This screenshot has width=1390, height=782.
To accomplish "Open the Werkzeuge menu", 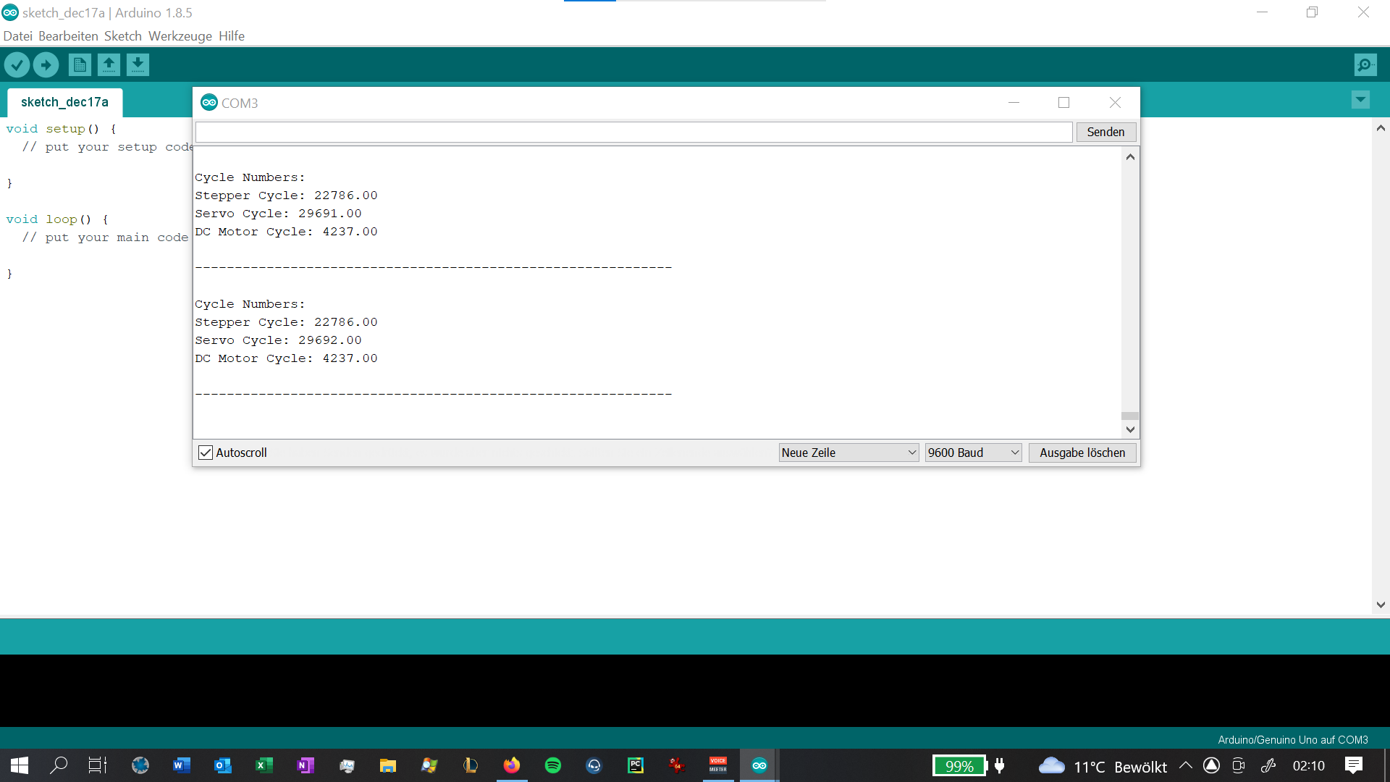I will point(180,36).
